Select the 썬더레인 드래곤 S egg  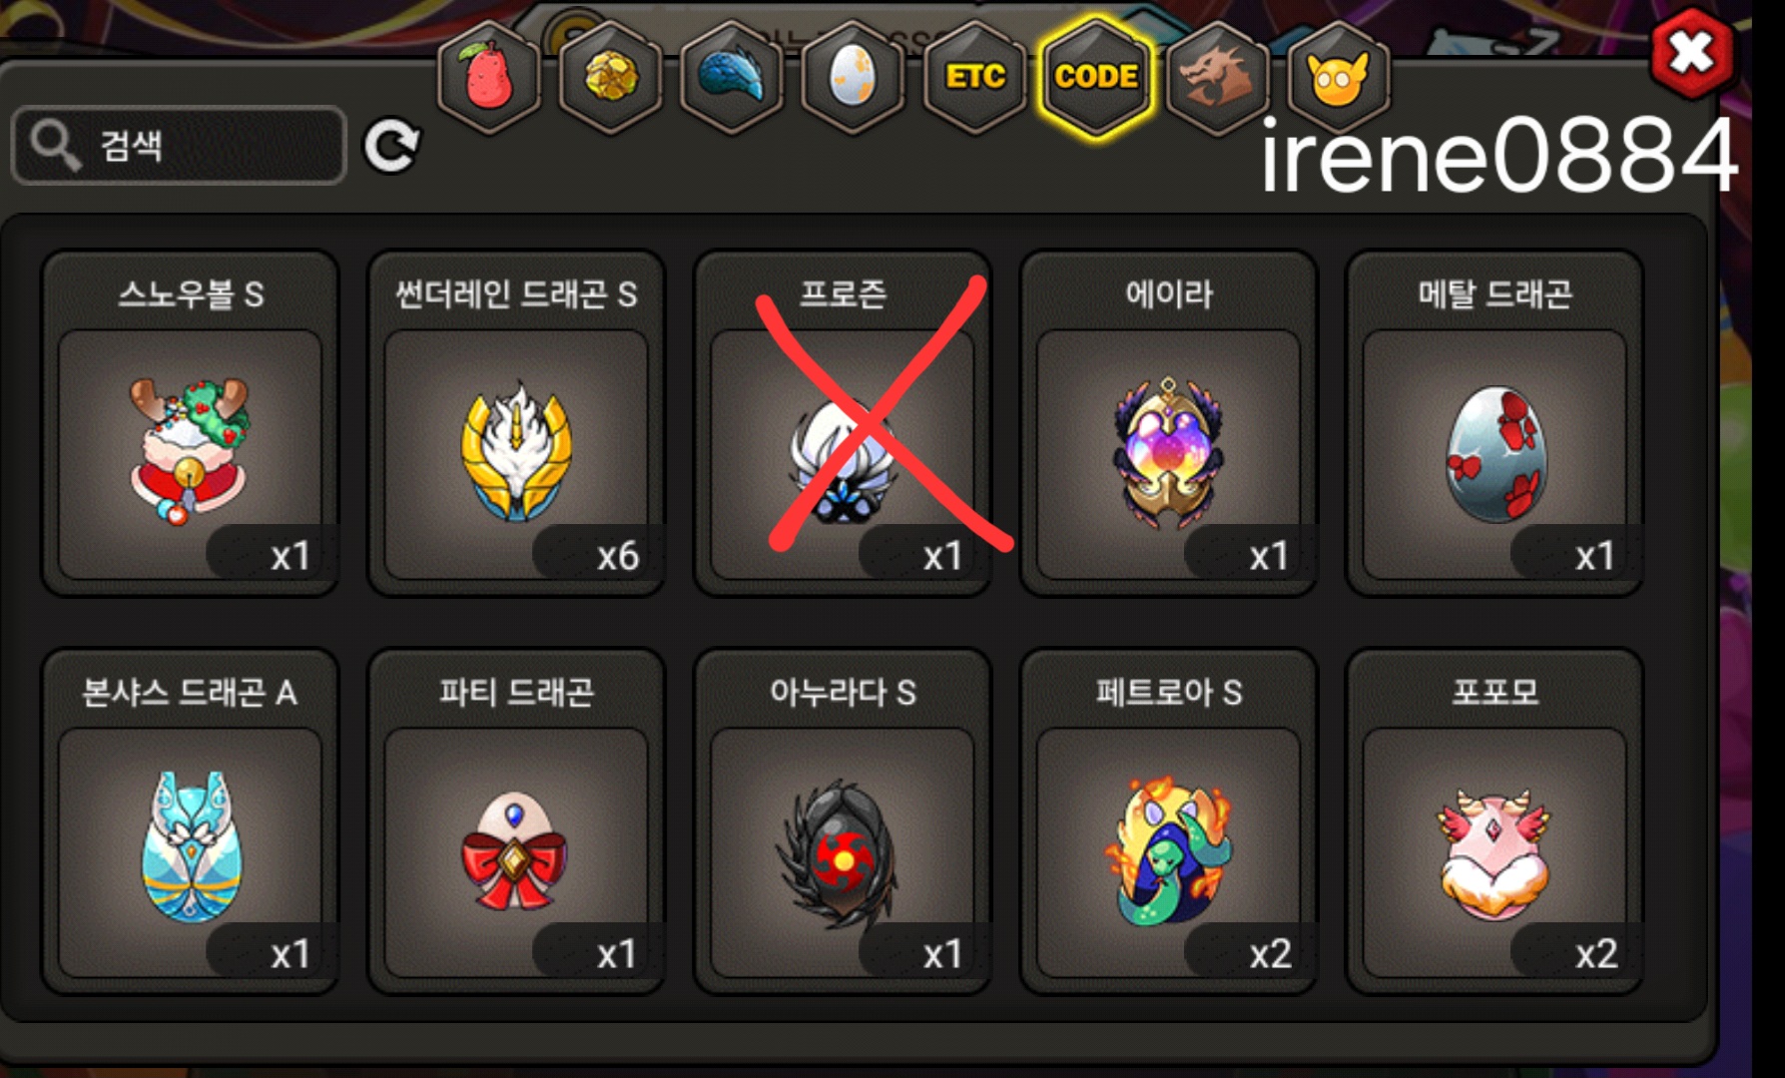(516, 423)
